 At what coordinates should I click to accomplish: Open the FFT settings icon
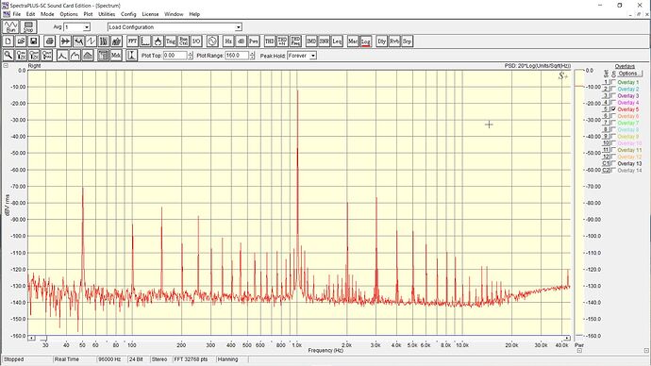[132, 42]
